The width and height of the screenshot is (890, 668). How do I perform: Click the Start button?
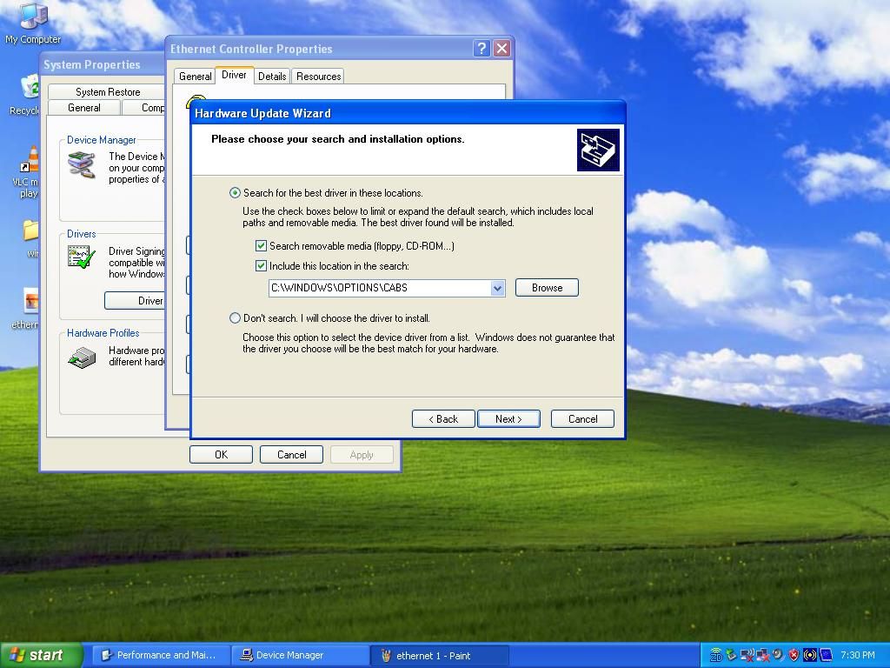[42, 655]
